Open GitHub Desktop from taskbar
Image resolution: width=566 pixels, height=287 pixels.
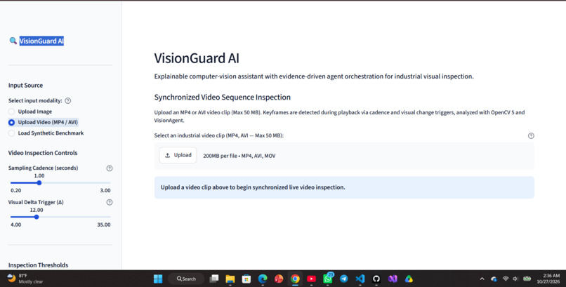click(x=376, y=279)
